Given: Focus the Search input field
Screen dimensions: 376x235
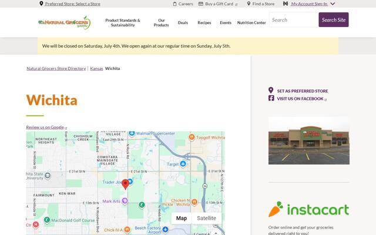Looking at the screenshot, I should point(294,19).
